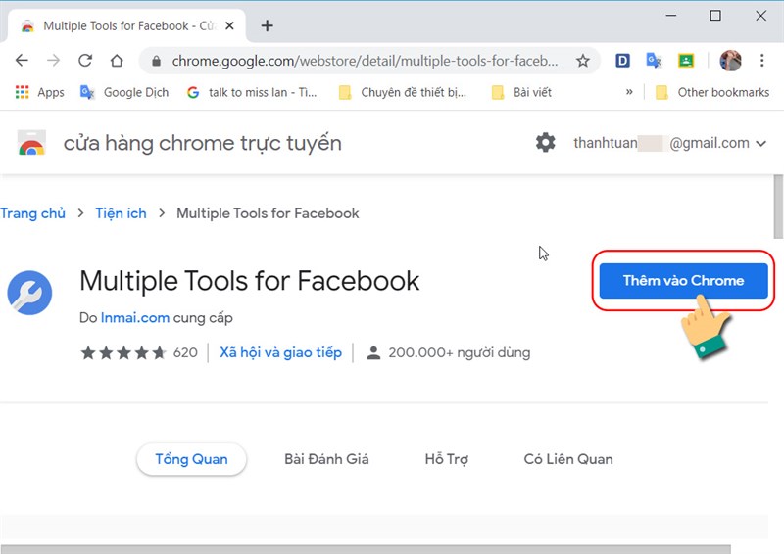Click the Multiple Tools for Facebook browser tab

[126, 25]
